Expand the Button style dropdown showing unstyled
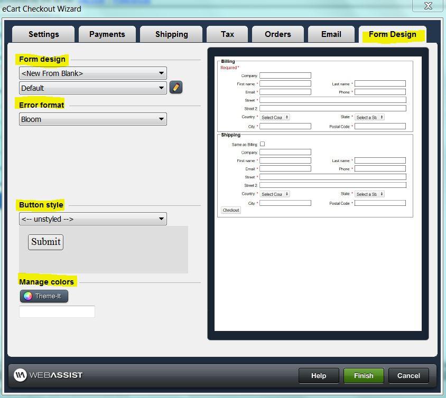The height and width of the screenshot is (398, 446). [x=92, y=219]
